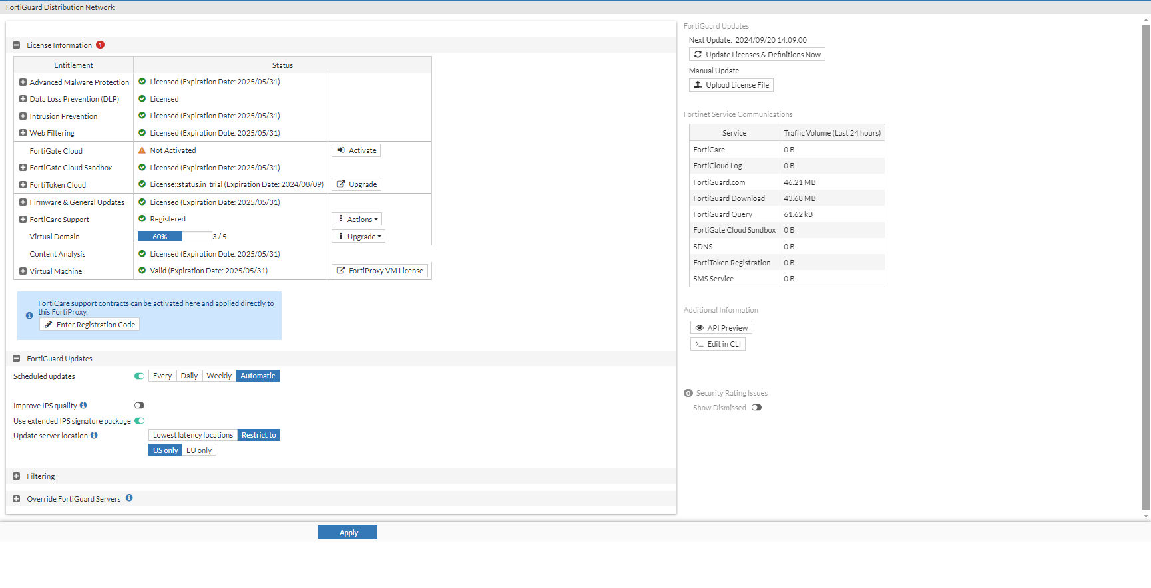Click the FortiToken Cloud status check icon
The height and width of the screenshot is (588, 1151).
tap(142, 184)
